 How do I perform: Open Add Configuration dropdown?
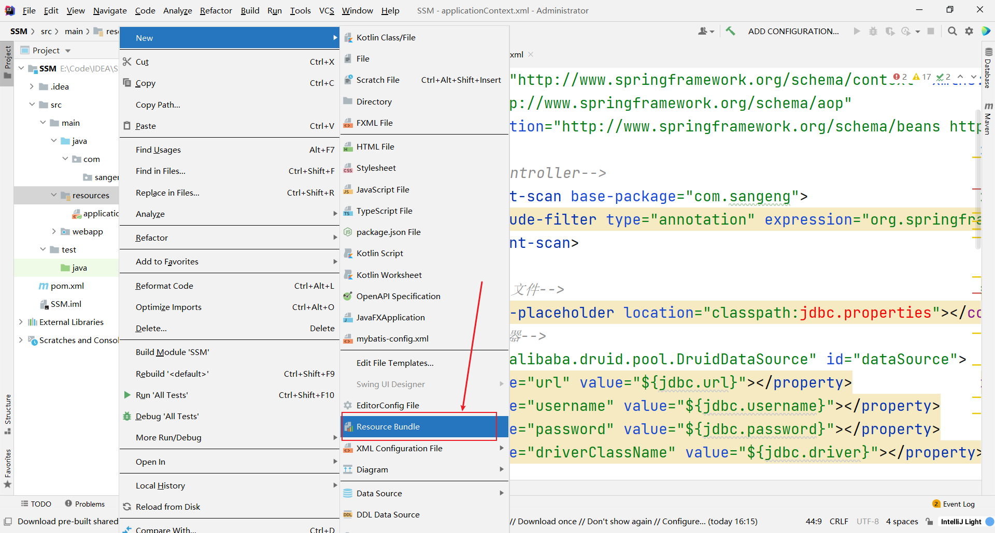pos(793,31)
